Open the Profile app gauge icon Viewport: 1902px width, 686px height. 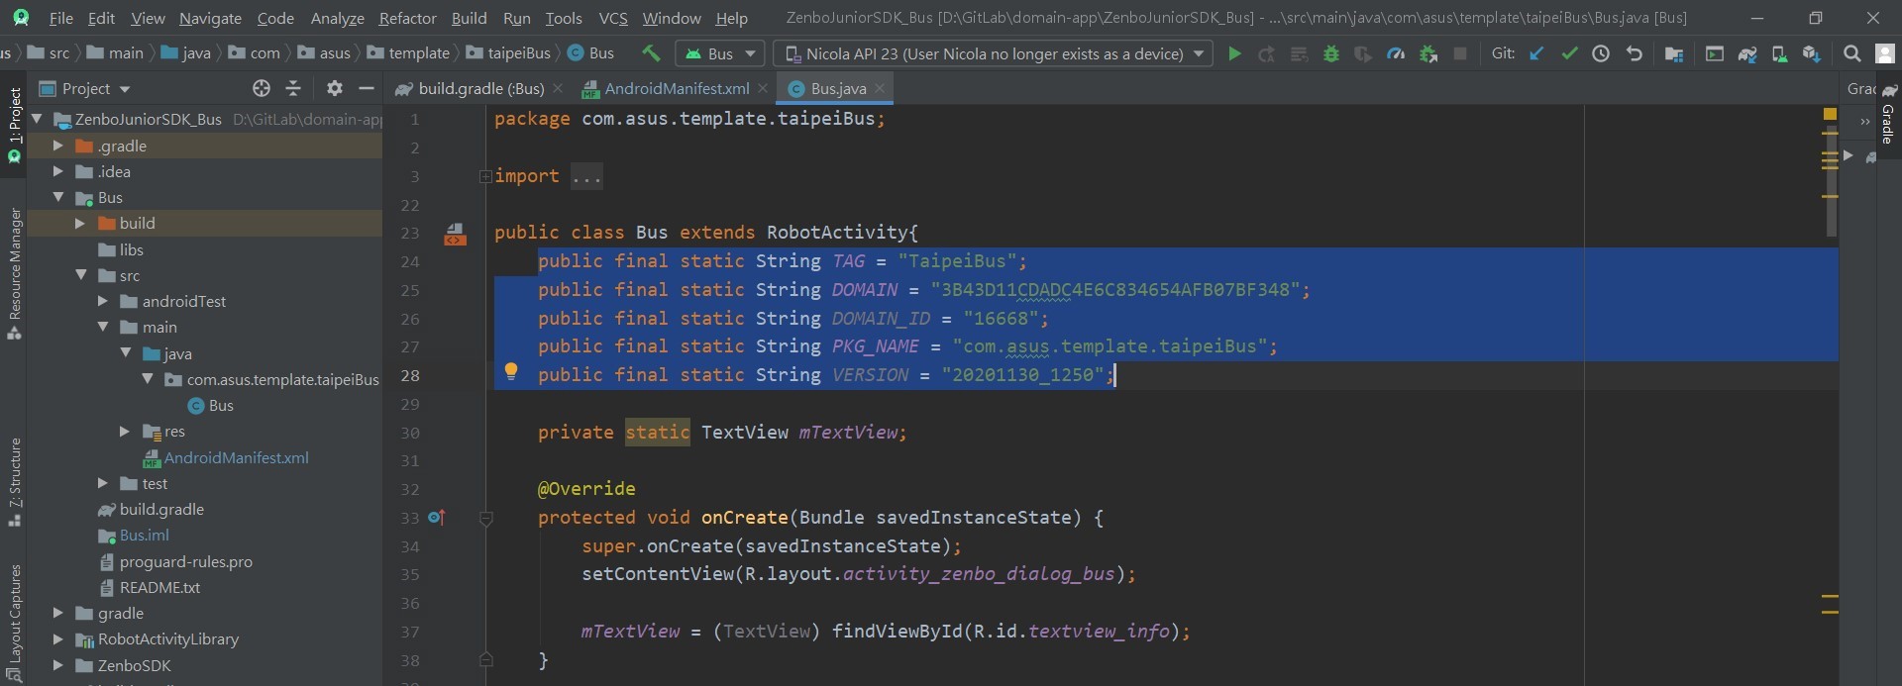coord(1396,53)
